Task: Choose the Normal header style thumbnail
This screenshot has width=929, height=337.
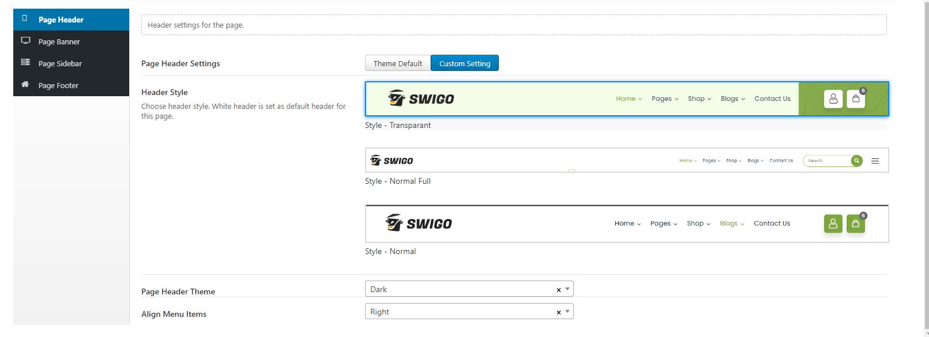Action: click(626, 224)
